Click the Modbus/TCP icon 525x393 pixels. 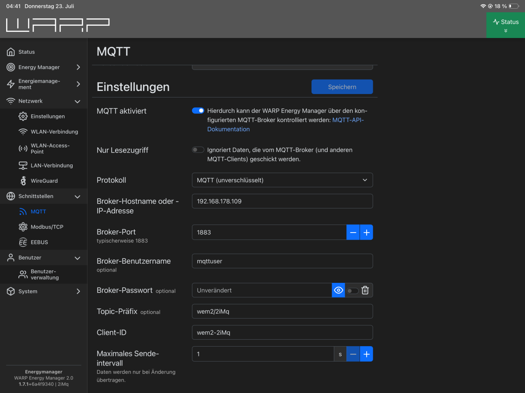point(23,227)
